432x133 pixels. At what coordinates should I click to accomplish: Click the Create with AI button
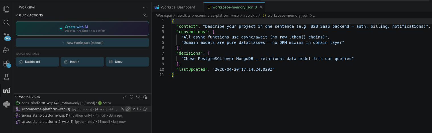point(82,28)
